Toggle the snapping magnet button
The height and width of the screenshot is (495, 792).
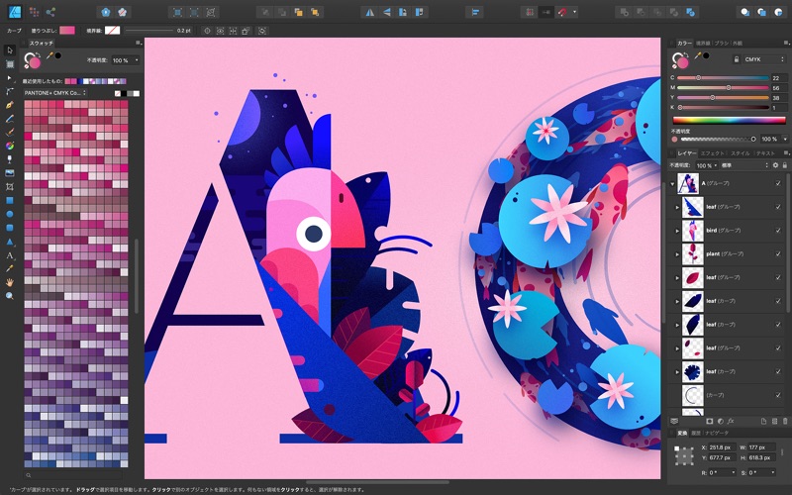(x=561, y=12)
